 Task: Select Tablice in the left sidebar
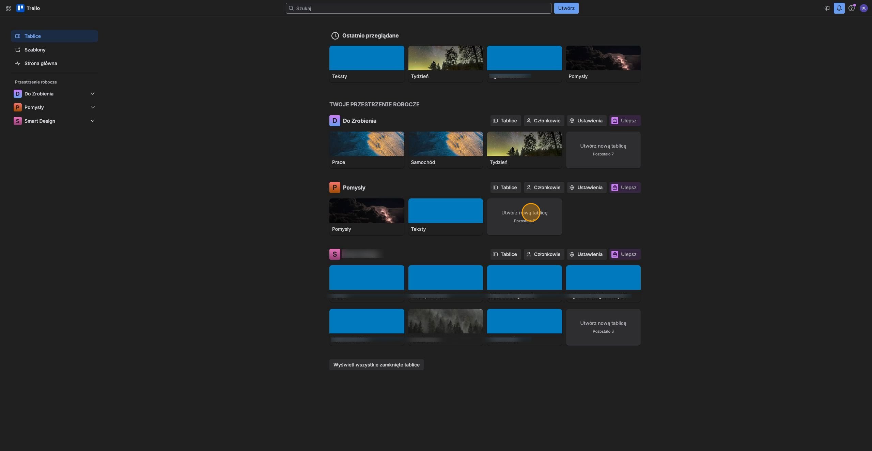[x=54, y=36]
